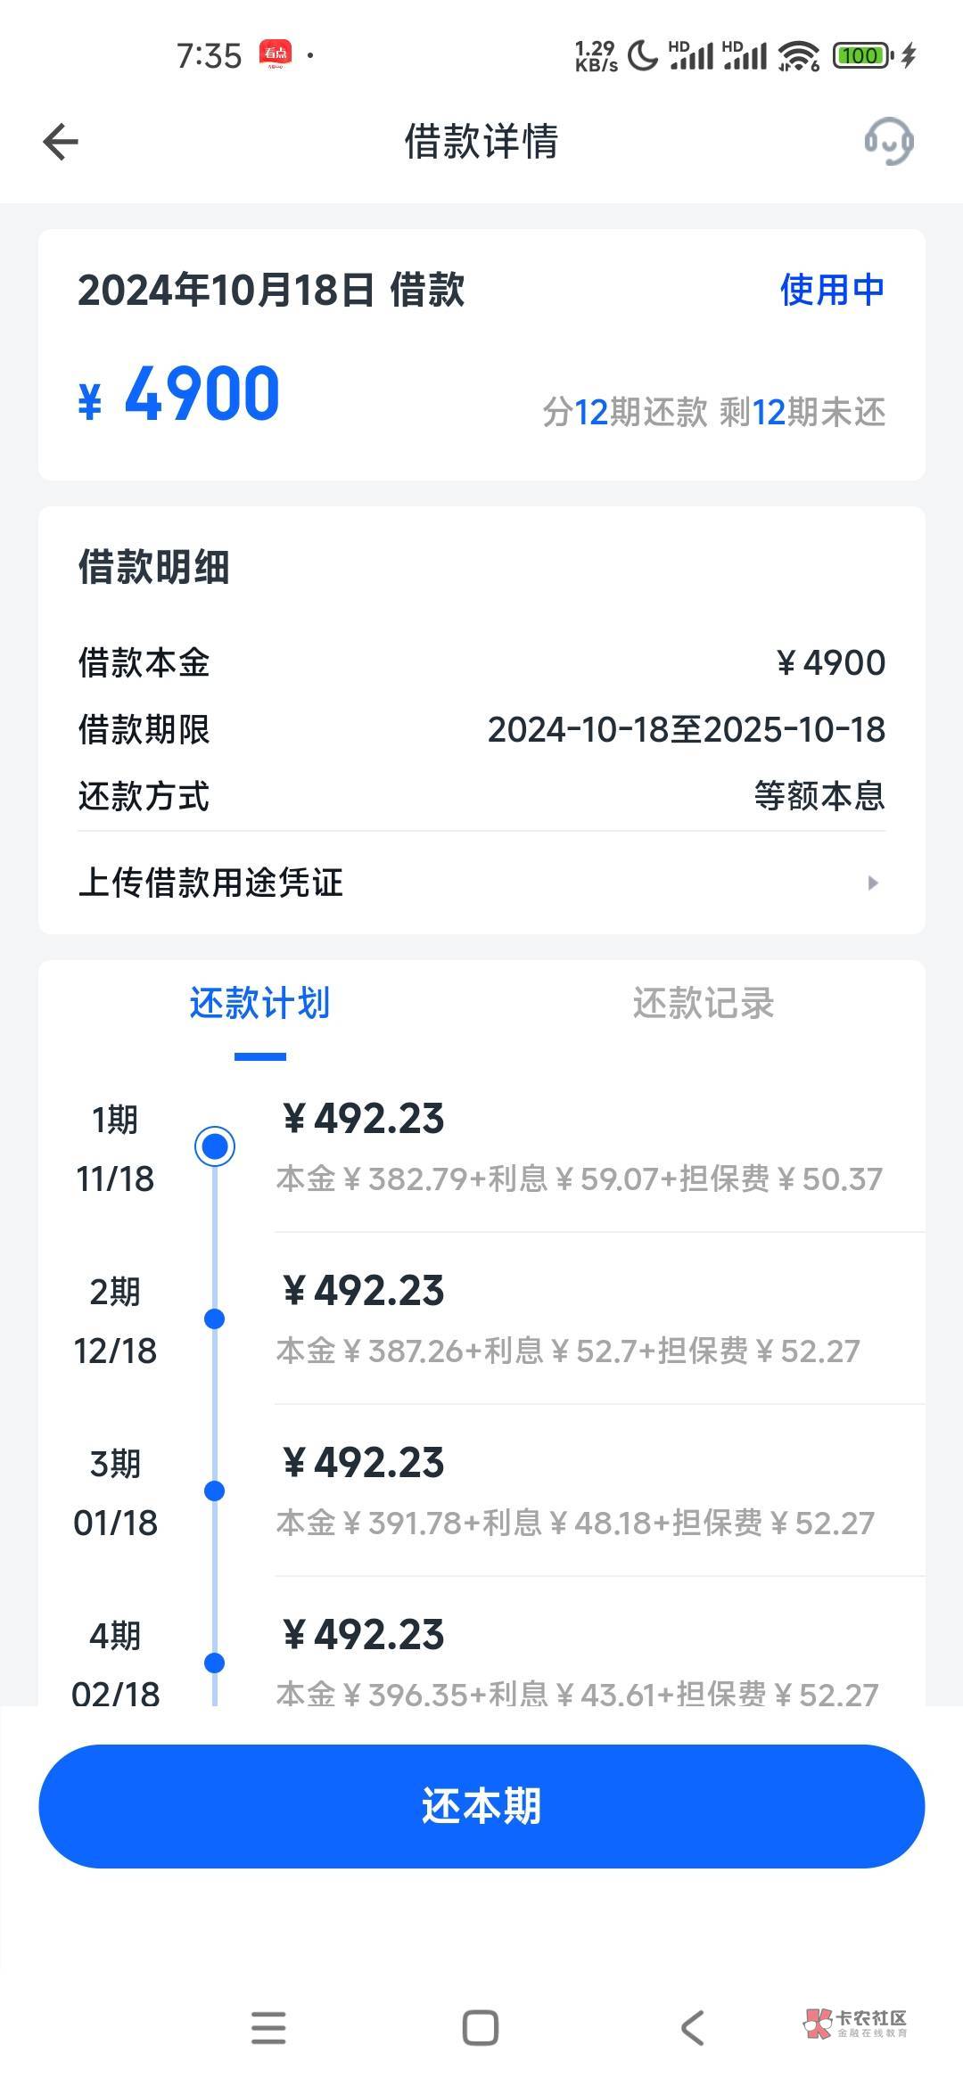Screen dimensions: 963x2086
Task: Tap the battery indicator in status bar
Action: click(x=862, y=55)
